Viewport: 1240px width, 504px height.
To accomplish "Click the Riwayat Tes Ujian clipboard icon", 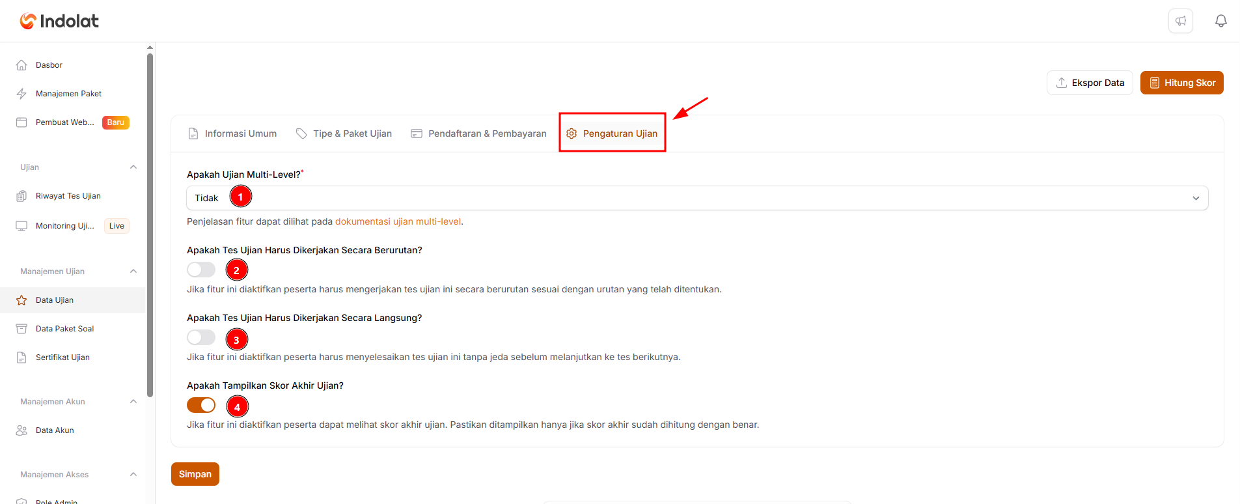I will click(21, 196).
